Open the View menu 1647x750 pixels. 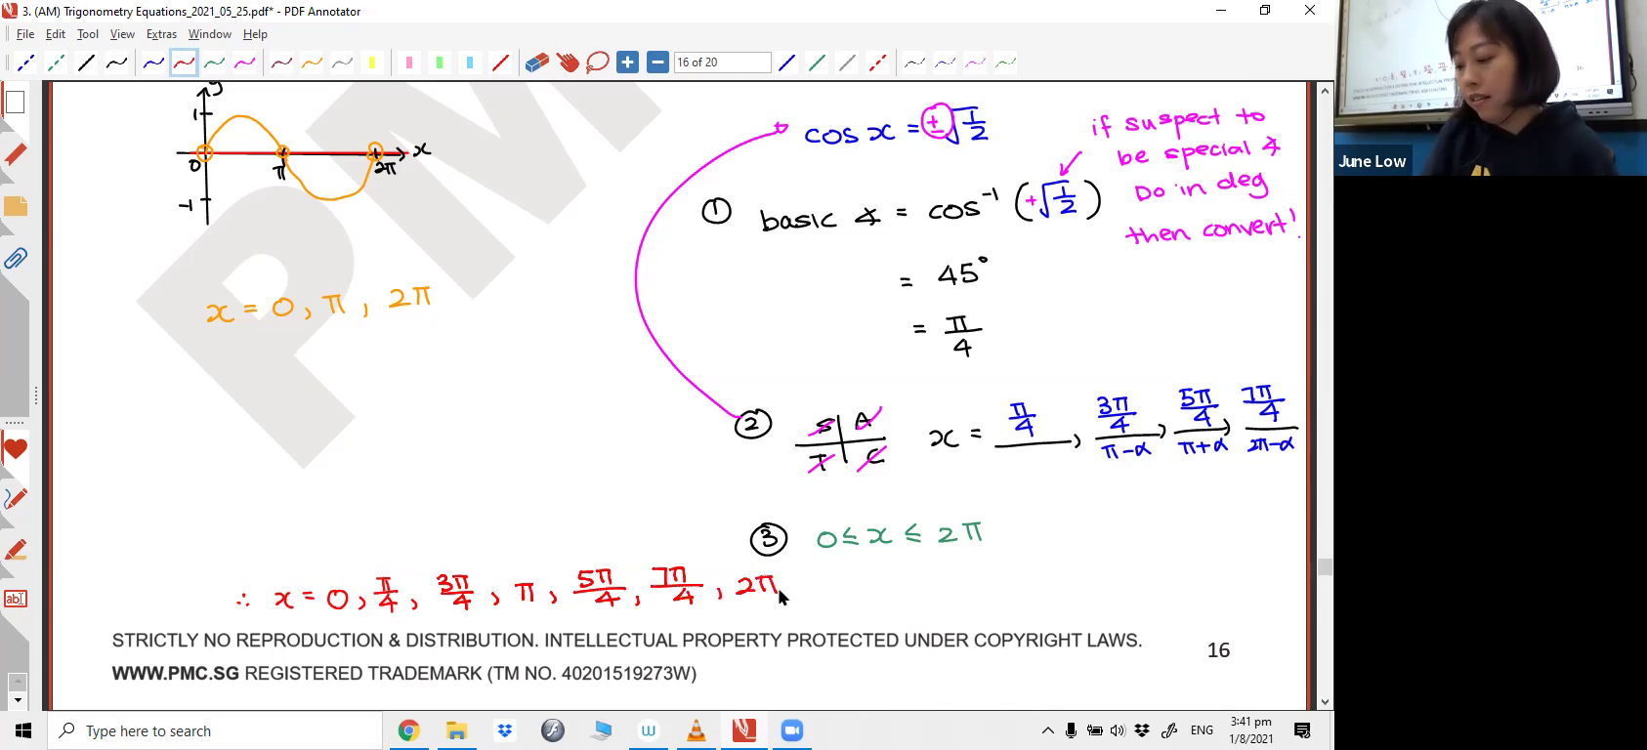click(122, 34)
